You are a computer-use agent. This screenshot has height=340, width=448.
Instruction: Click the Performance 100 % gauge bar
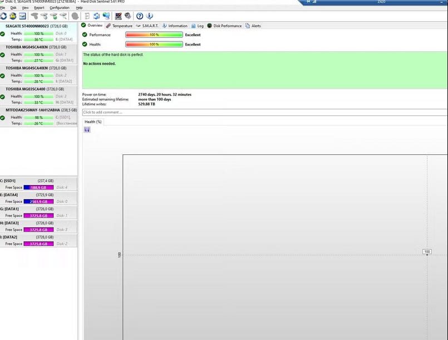pos(154,35)
